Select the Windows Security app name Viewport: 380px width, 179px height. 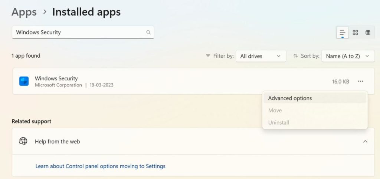(56, 78)
